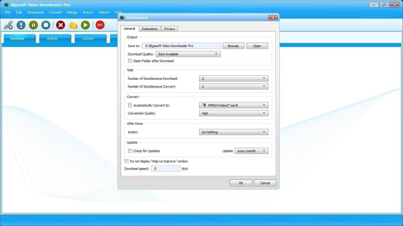Screen dimensions: 403x226
Task: Click the Browse button
Action: click(233, 46)
